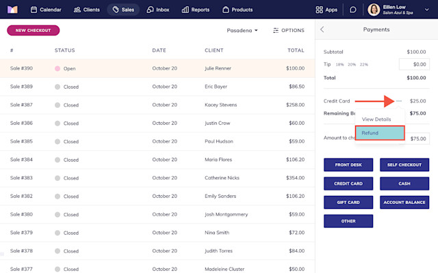Viewport: 438px width, 273px height.
Task: Click client name Eric Bayer
Action: (x=216, y=87)
